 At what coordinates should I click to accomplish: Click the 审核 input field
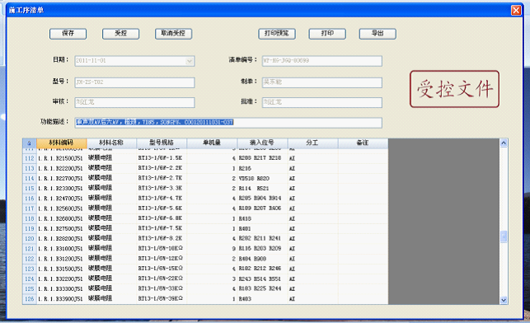point(134,102)
